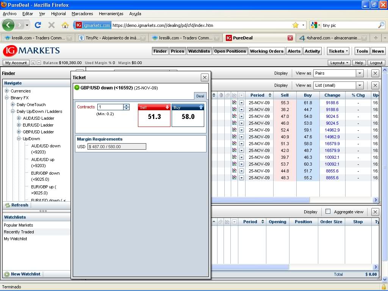
Task: Open the Historial menu
Action: 58,14
